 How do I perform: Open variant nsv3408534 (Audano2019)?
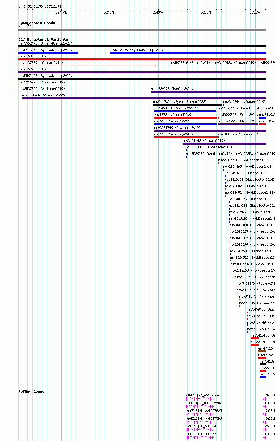tap(175, 108)
